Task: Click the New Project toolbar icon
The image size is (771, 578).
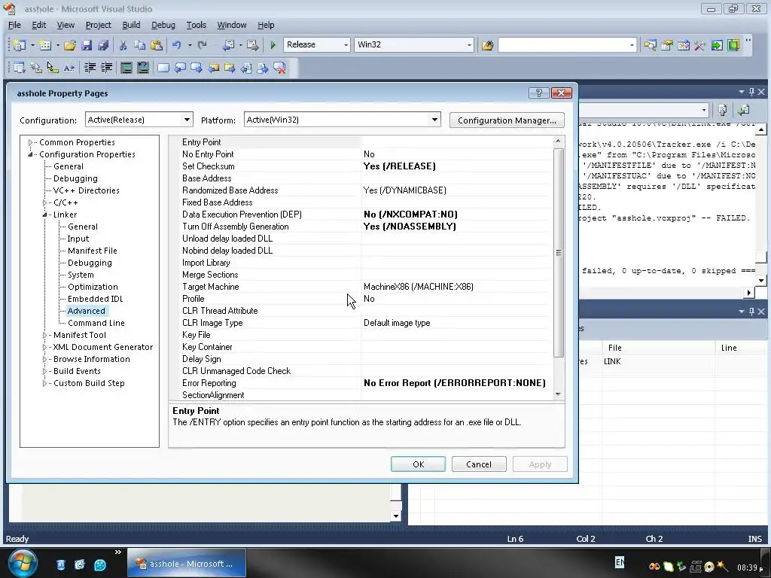Action: pos(19,45)
